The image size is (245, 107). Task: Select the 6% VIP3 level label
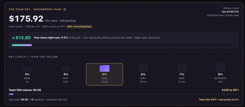click(x=143, y=74)
